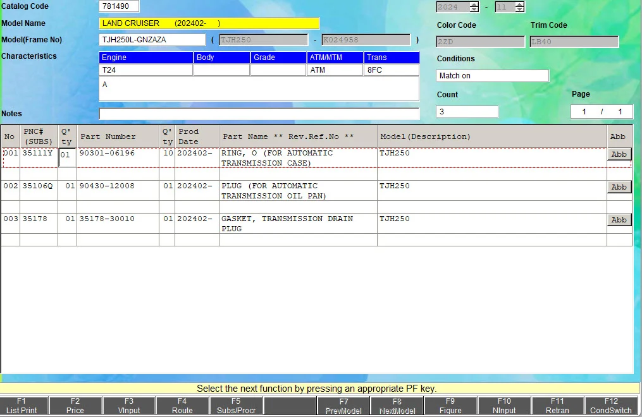Open the F4 Route function

[x=182, y=406]
